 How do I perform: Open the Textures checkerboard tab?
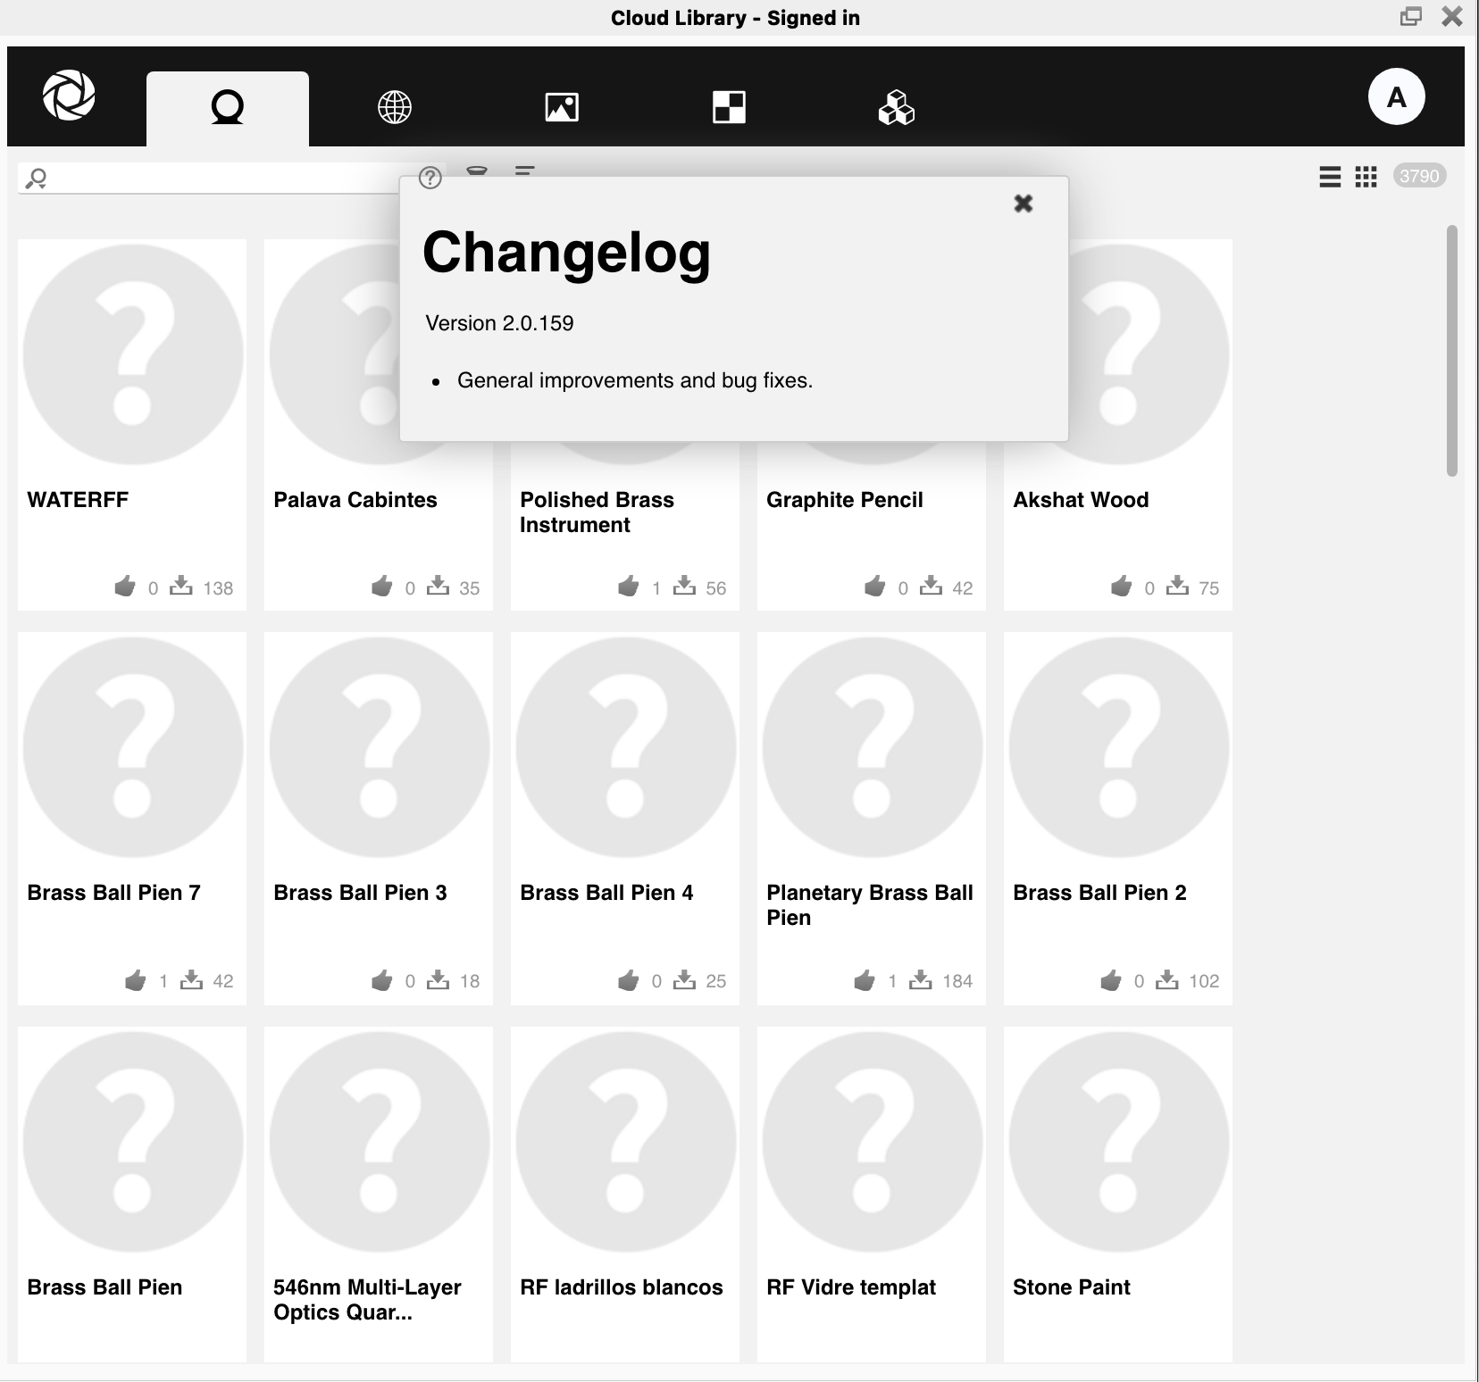click(729, 107)
